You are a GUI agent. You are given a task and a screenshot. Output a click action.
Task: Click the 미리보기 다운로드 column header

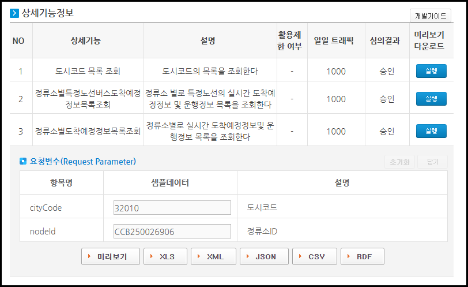pos(429,40)
